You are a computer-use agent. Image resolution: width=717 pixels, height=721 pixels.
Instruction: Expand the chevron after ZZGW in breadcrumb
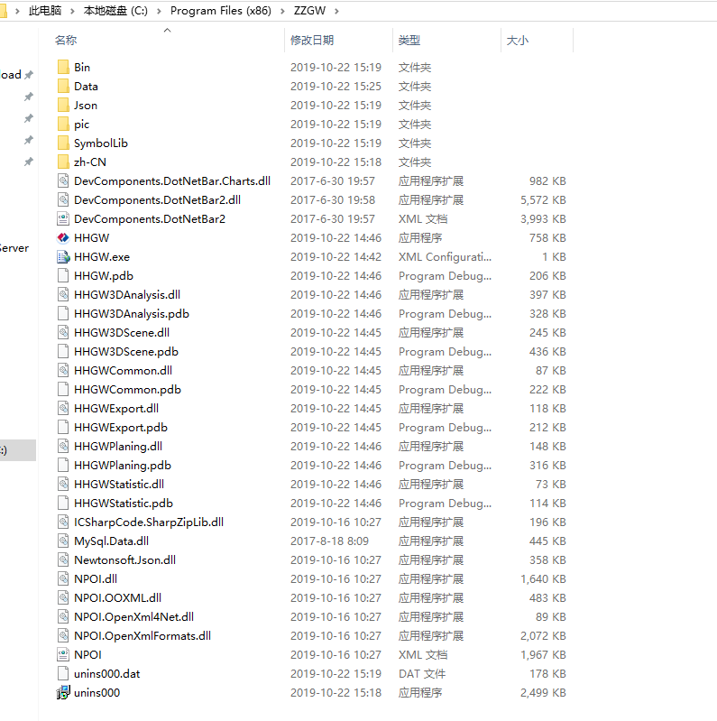click(x=337, y=11)
